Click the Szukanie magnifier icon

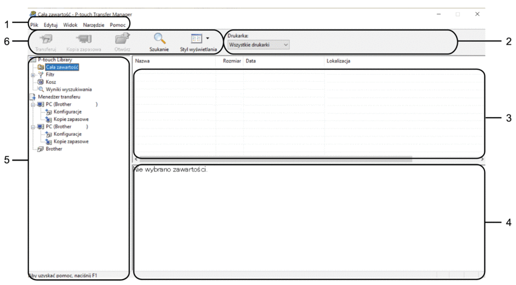click(x=159, y=39)
